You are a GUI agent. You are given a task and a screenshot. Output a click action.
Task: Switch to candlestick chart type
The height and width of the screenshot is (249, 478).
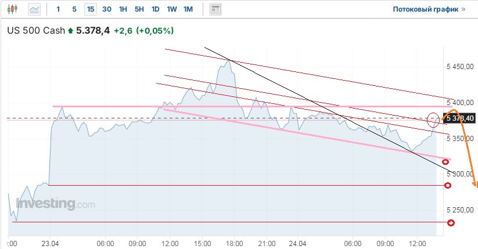(x=14, y=9)
